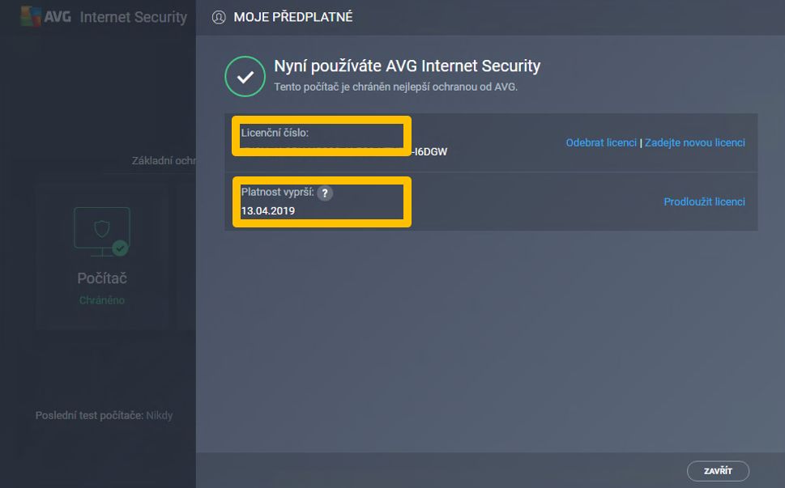
Task: Click the Počítač monitor shield icon
Action: point(101,231)
